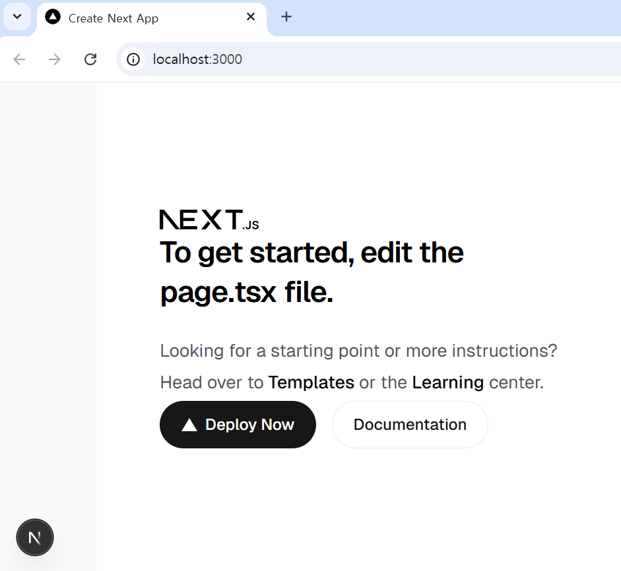Click the 'page.tsx file.' heading line

[246, 292]
